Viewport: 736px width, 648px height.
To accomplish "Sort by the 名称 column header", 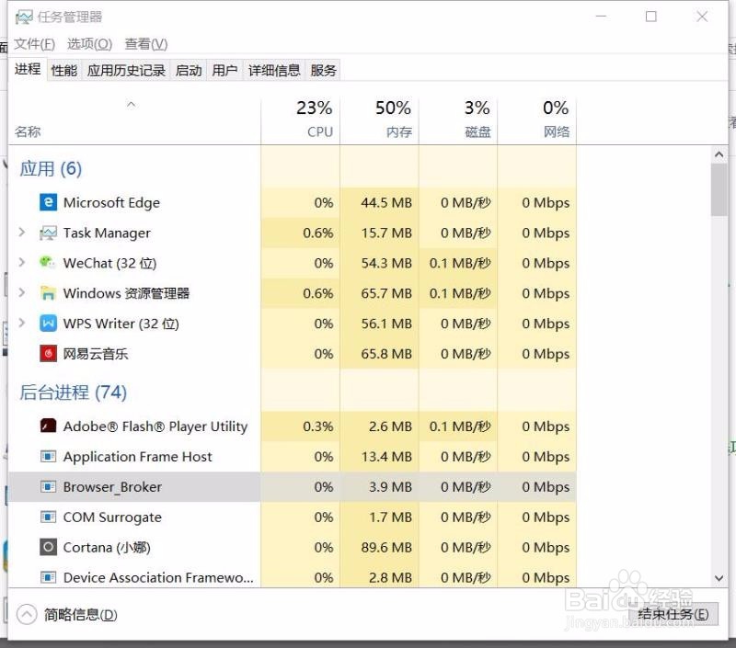I will coord(134,121).
